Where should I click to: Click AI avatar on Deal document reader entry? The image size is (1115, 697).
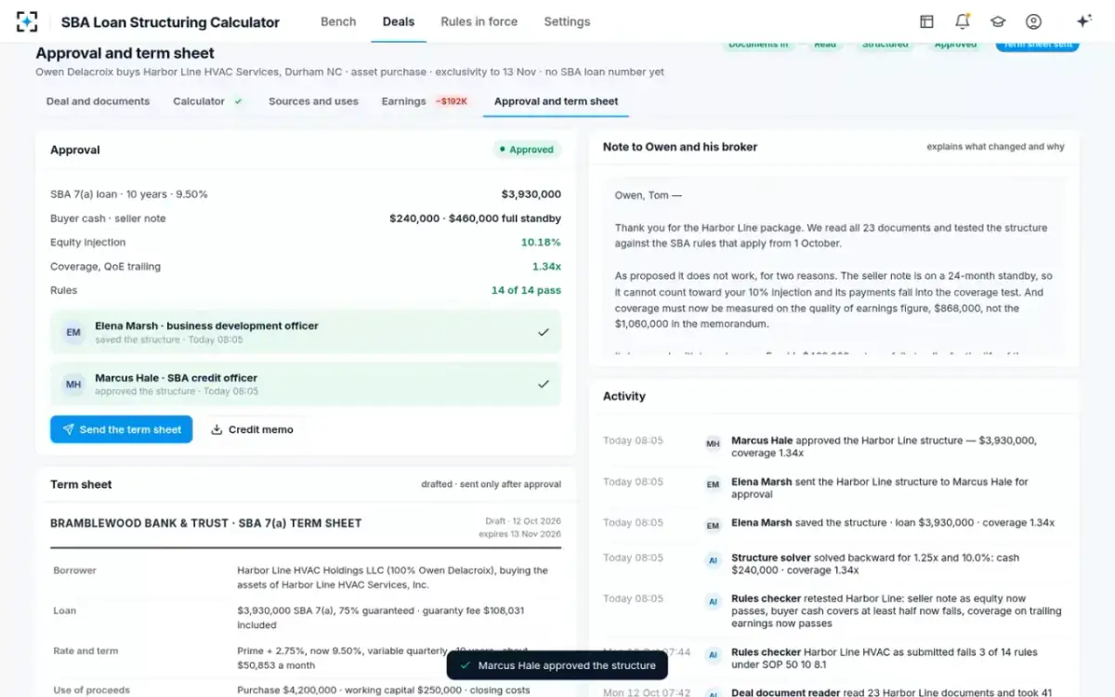point(713,693)
